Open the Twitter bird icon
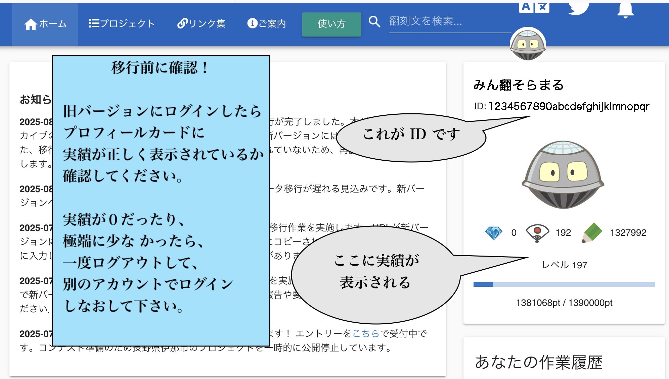Viewport: 669px width, 379px height. coord(578,8)
